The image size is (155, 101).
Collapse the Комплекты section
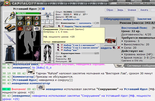tap(57, 23)
